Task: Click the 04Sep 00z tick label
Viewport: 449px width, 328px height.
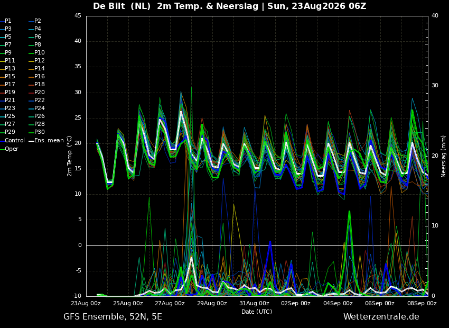Action: [338, 303]
